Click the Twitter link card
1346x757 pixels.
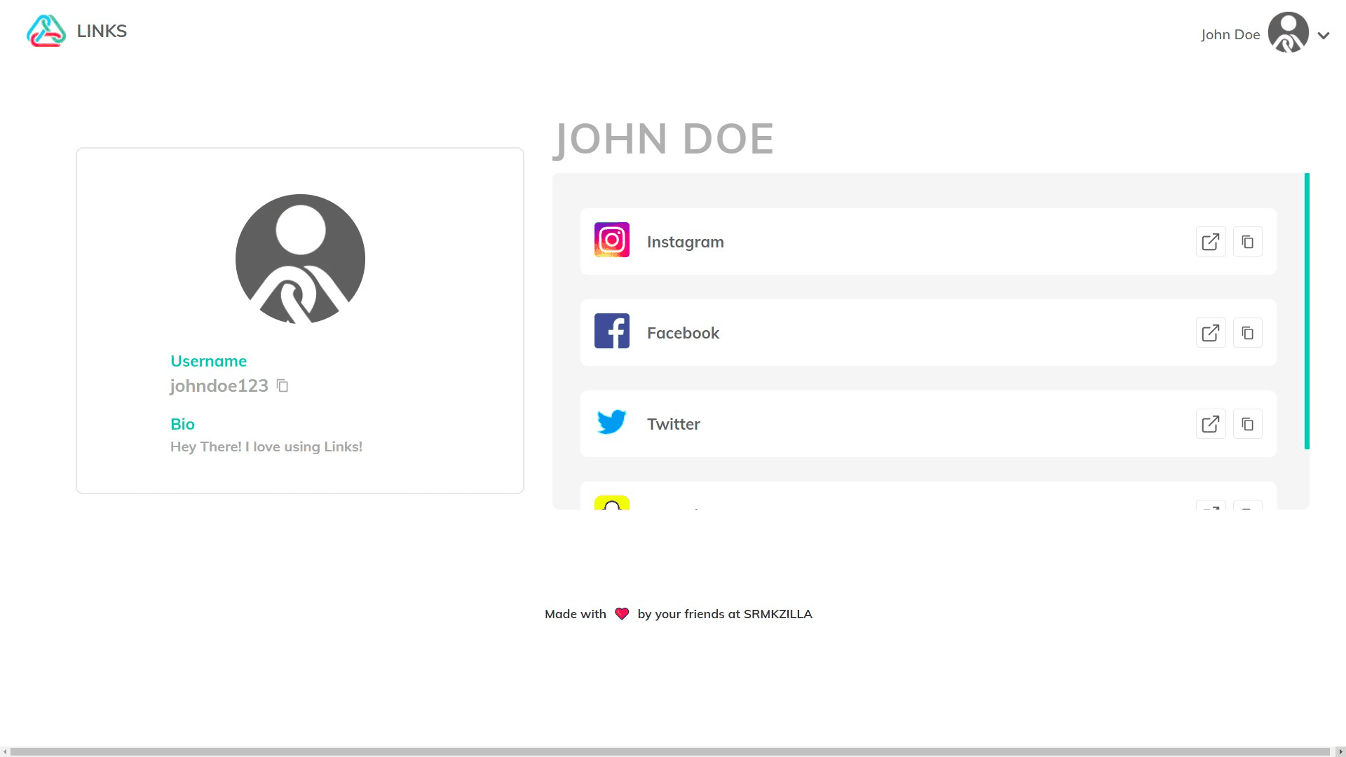click(911, 424)
